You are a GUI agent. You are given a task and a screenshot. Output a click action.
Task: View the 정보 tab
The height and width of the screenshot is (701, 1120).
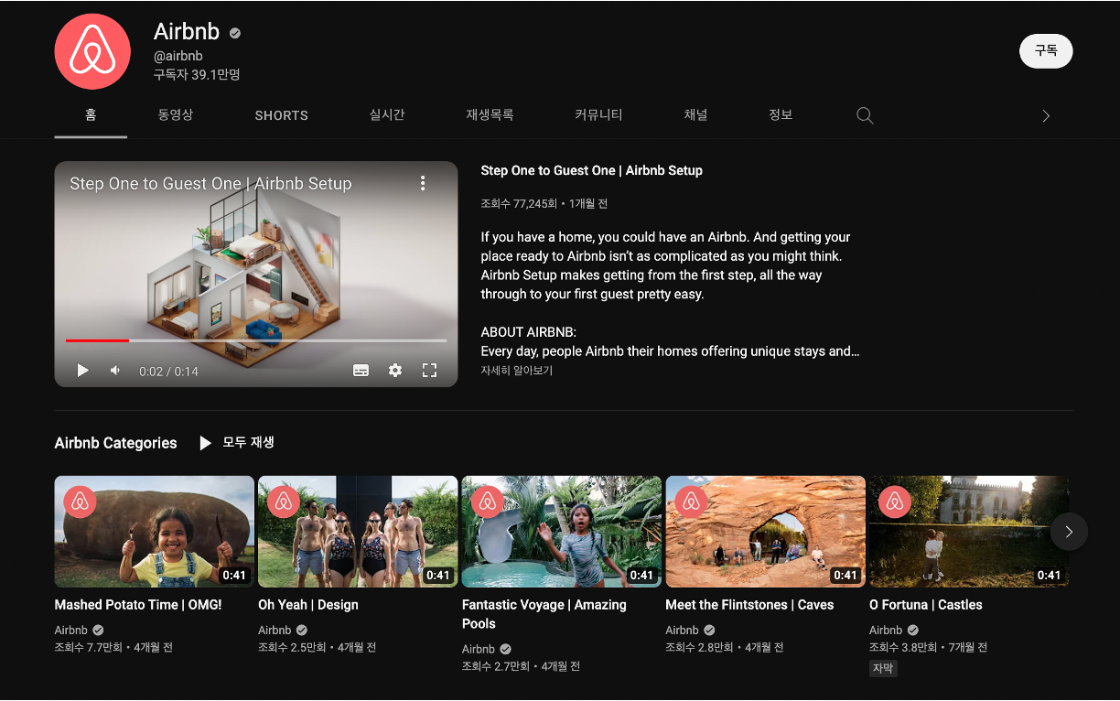coord(781,115)
